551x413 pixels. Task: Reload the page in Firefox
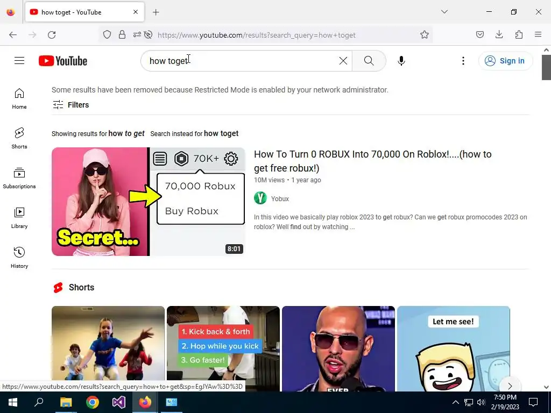pos(52,35)
